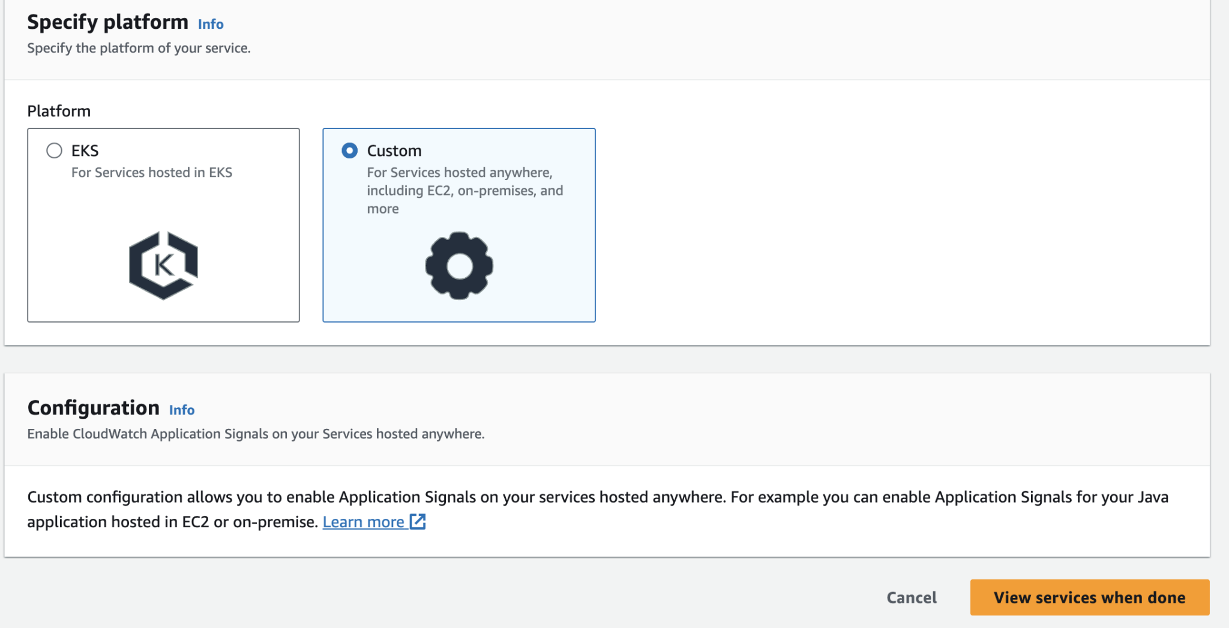Open Info next to Specify platform heading
The width and height of the screenshot is (1229, 628).
[x=211, y=24]
